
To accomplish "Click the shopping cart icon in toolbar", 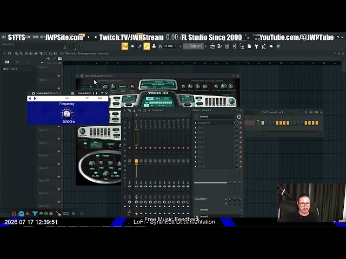I will (x=278, y=46).
